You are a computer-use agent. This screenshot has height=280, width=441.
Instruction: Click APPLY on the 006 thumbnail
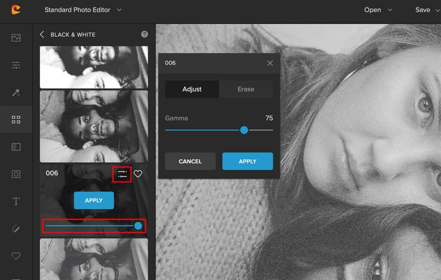94,200
